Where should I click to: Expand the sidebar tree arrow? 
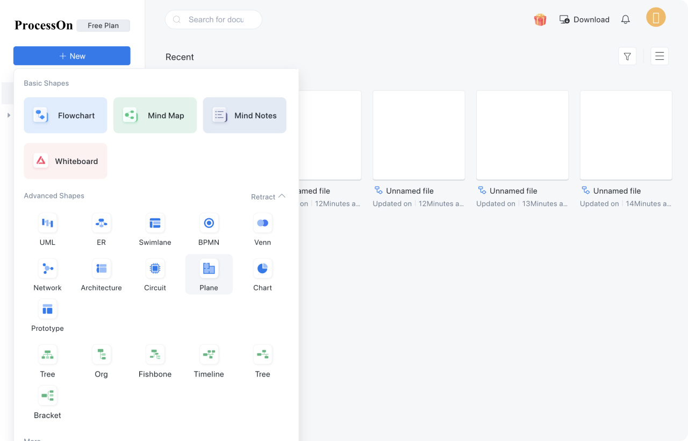[9, 115]
